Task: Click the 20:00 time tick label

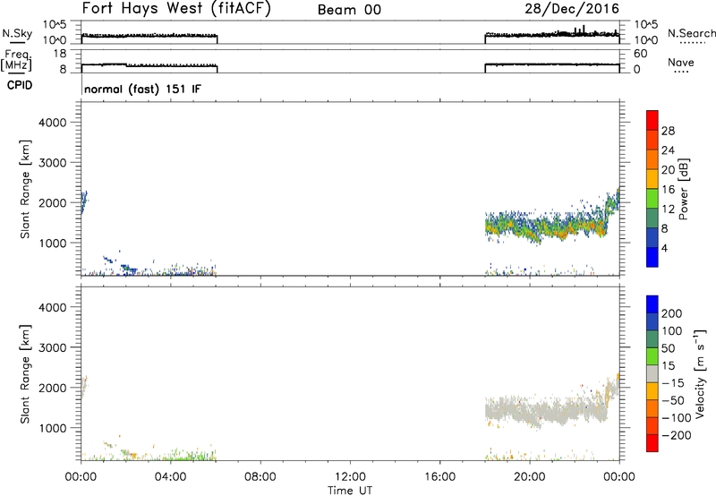Action: (x=529, y=477)
